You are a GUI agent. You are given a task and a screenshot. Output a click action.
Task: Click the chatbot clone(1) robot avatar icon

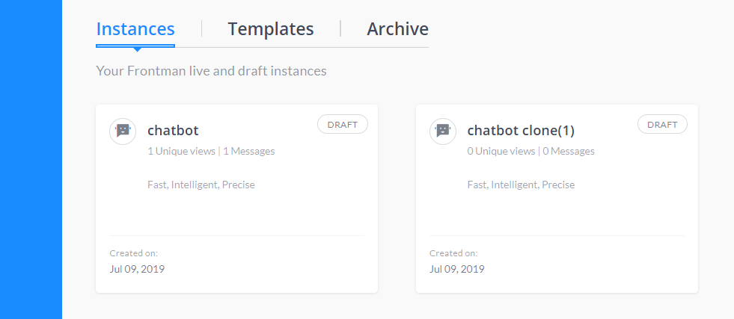[443, 131]
